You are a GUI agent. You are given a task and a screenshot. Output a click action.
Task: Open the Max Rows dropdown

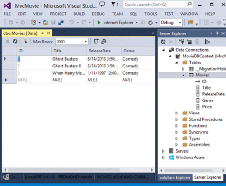click(x=86, y=42)
